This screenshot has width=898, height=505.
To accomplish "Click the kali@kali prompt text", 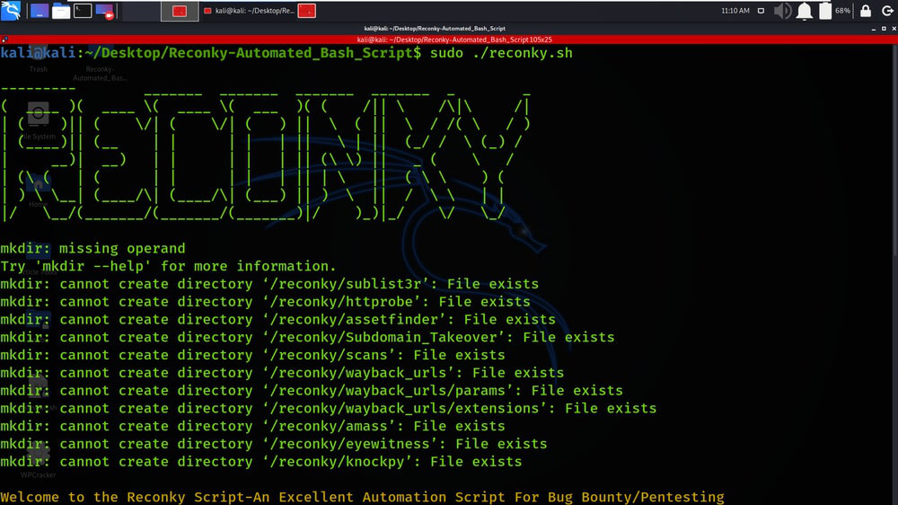I will 38,53.
